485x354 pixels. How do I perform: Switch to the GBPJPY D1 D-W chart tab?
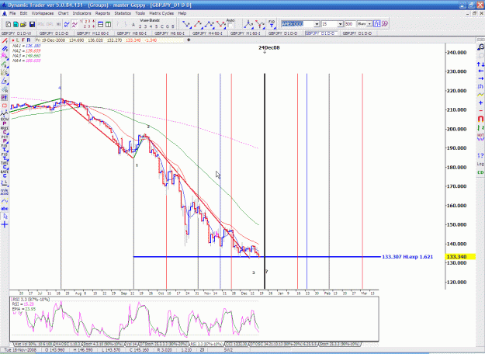18,33
